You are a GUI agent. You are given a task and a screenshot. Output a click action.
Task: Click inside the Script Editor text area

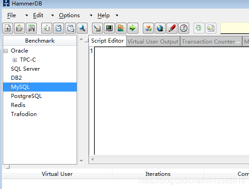(x=171, y=101)
